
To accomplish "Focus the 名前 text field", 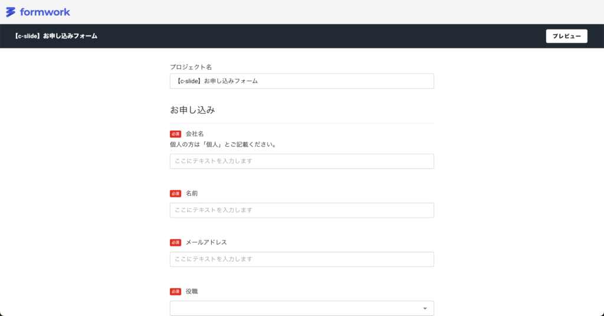I will coord(301,210).
